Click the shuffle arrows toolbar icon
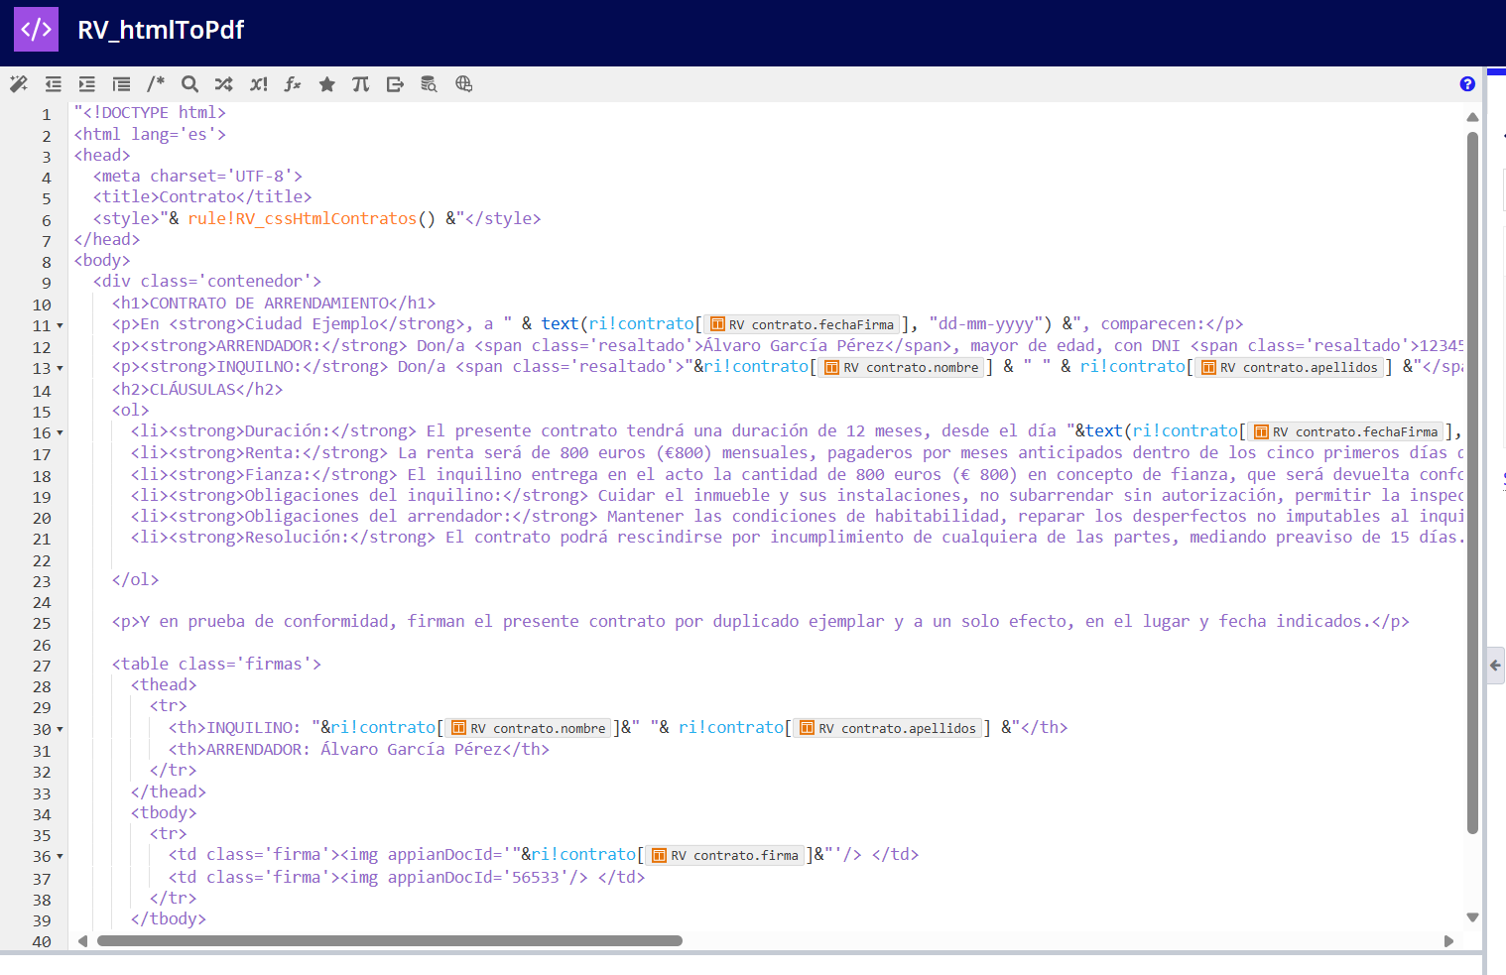Image resolution: width=1506 pixels, height=975 pixels. tap(224, 84)
